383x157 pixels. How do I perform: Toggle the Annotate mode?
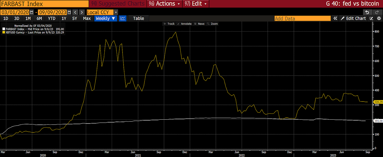click(184, 24)
